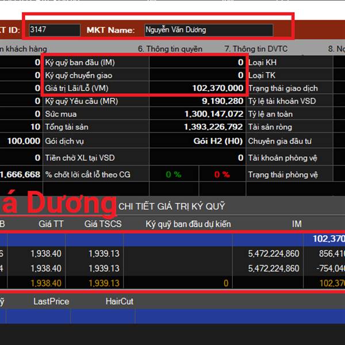Sort by the Giá TT column header
Image resolution: width=345 pixels, height=345 pixels.
tap(51, 224)
